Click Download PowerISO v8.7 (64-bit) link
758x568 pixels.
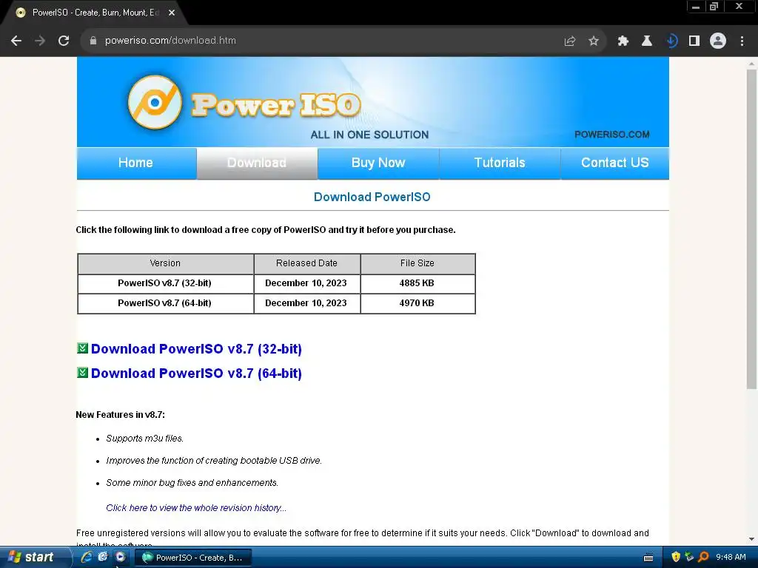pos(196,373)
